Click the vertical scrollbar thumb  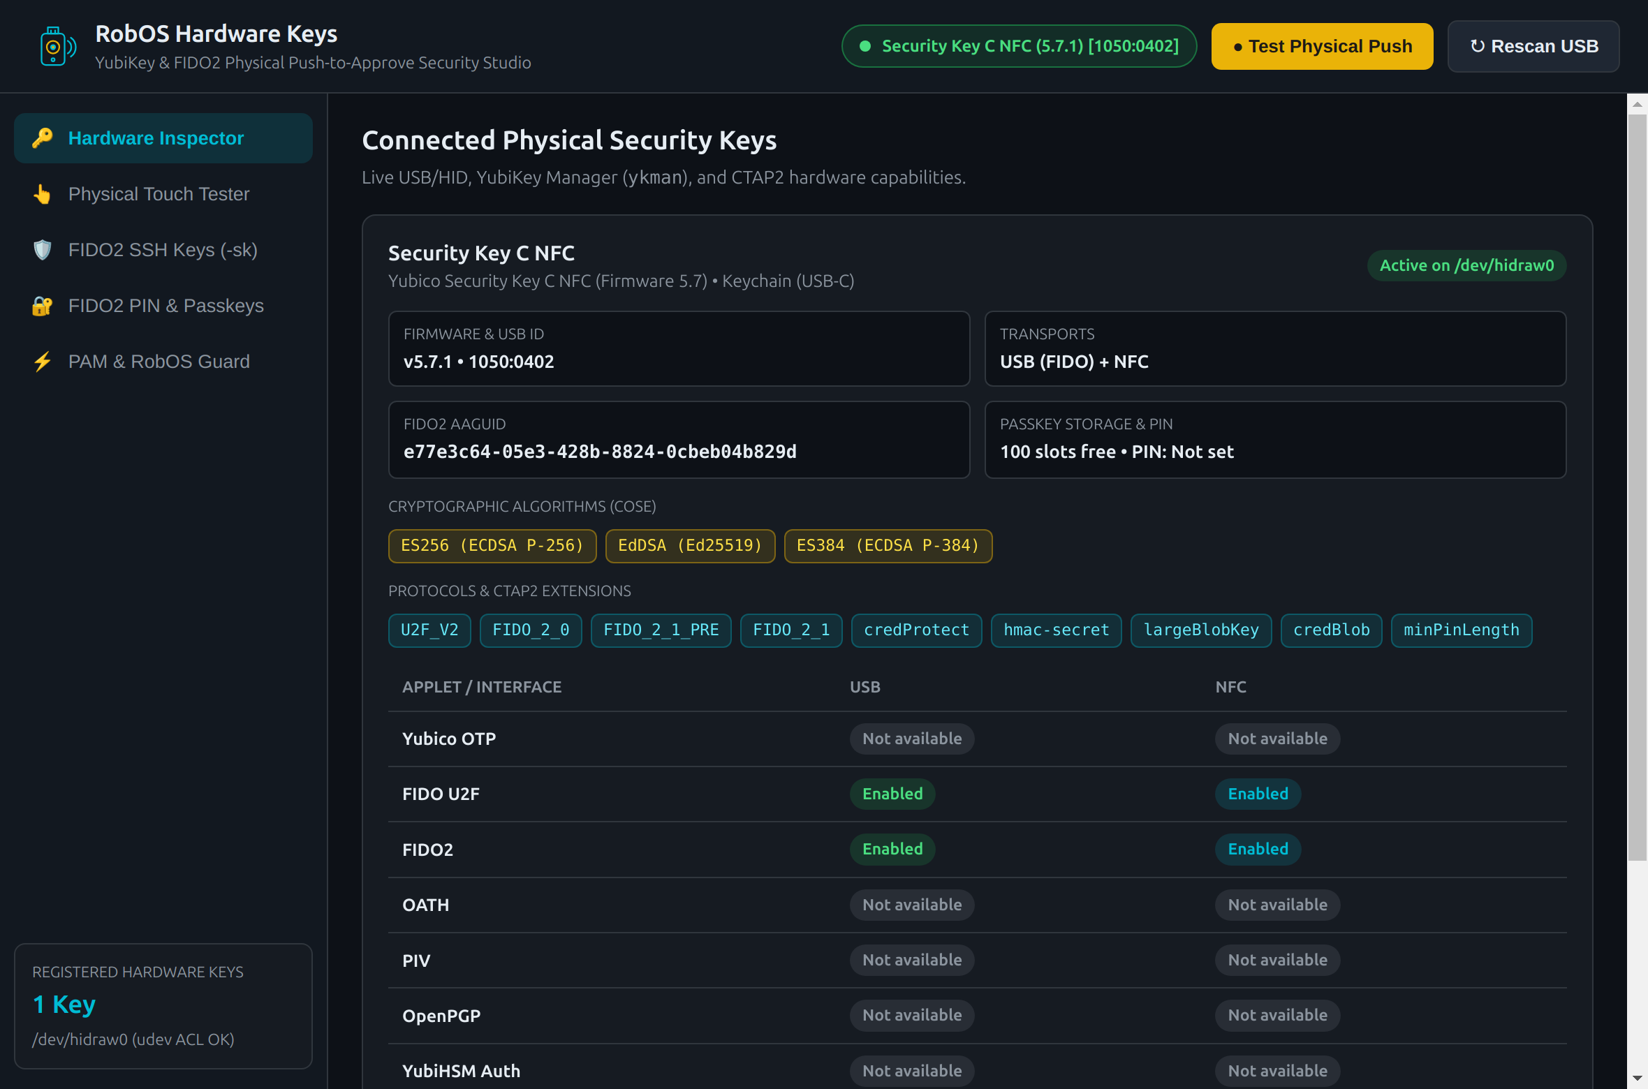pyautogui.click(x=1638, y=487)
